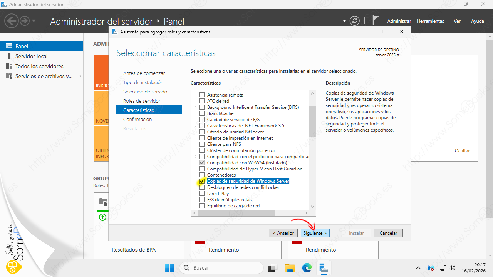Uncheck Copias de seguridad de Windows Server
493x277 pixels.
point(201,181)
